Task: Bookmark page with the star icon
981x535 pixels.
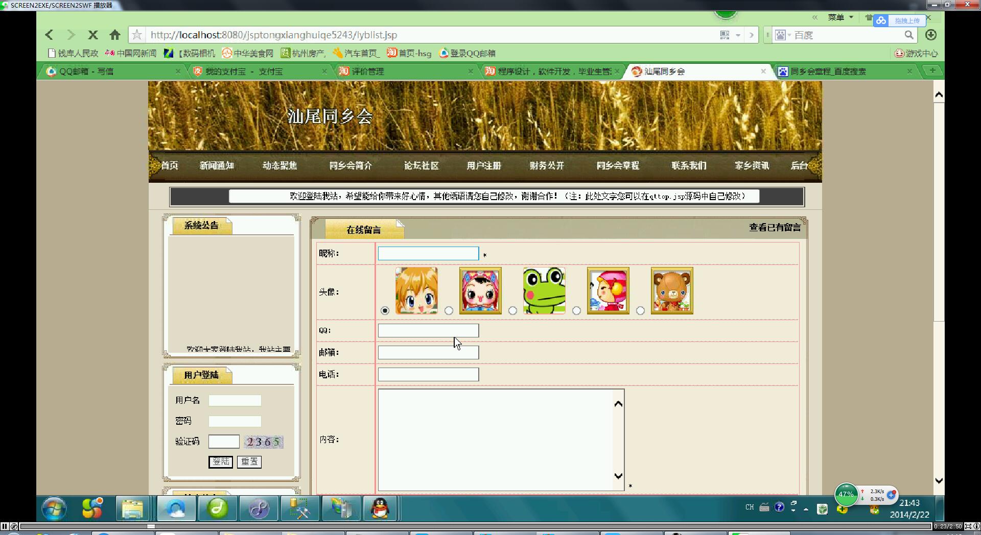Action: (x=137, y=35)
